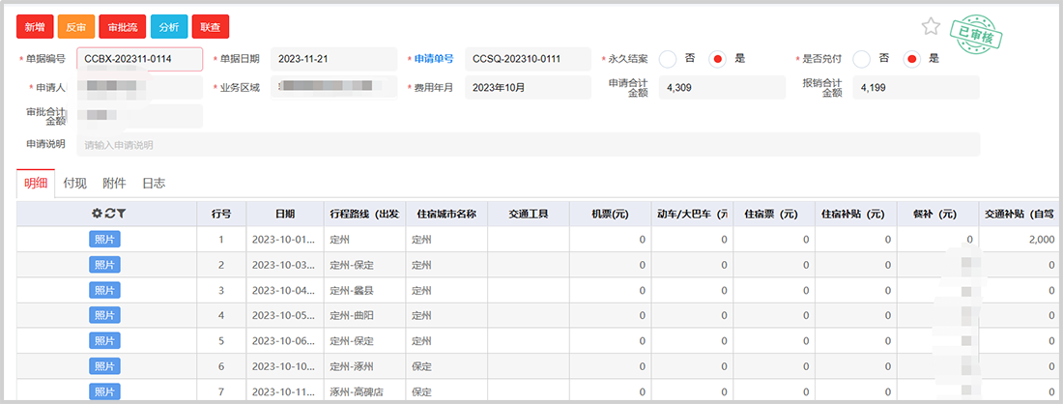Click 照片 button in row 1
Screen dimensions: 1063x404
click(104, 239)
